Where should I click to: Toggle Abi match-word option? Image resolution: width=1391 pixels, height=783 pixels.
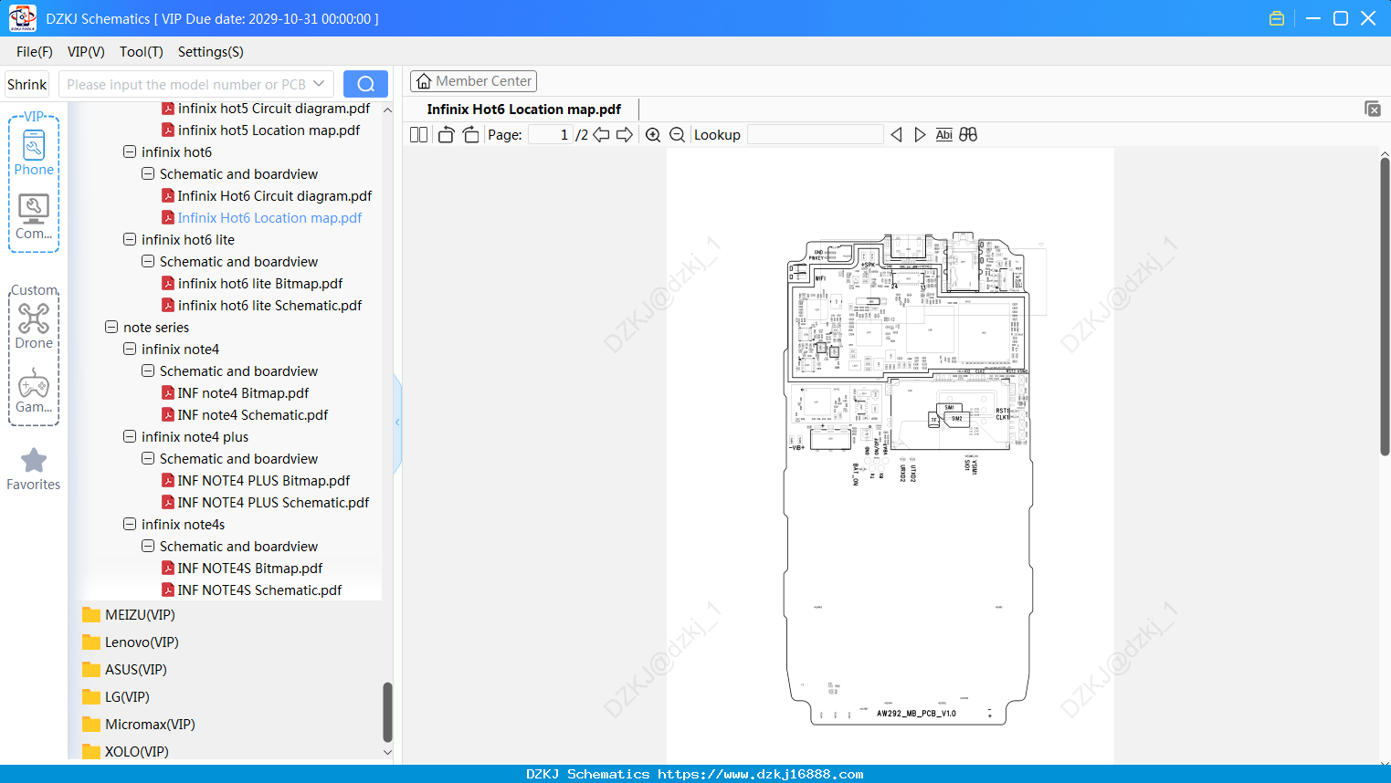(x=944, y=135)
